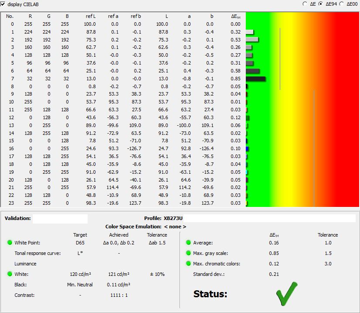
Task: Click the 120 cd/m² white target
Action: pyautogui.click(x=80, y=274)
